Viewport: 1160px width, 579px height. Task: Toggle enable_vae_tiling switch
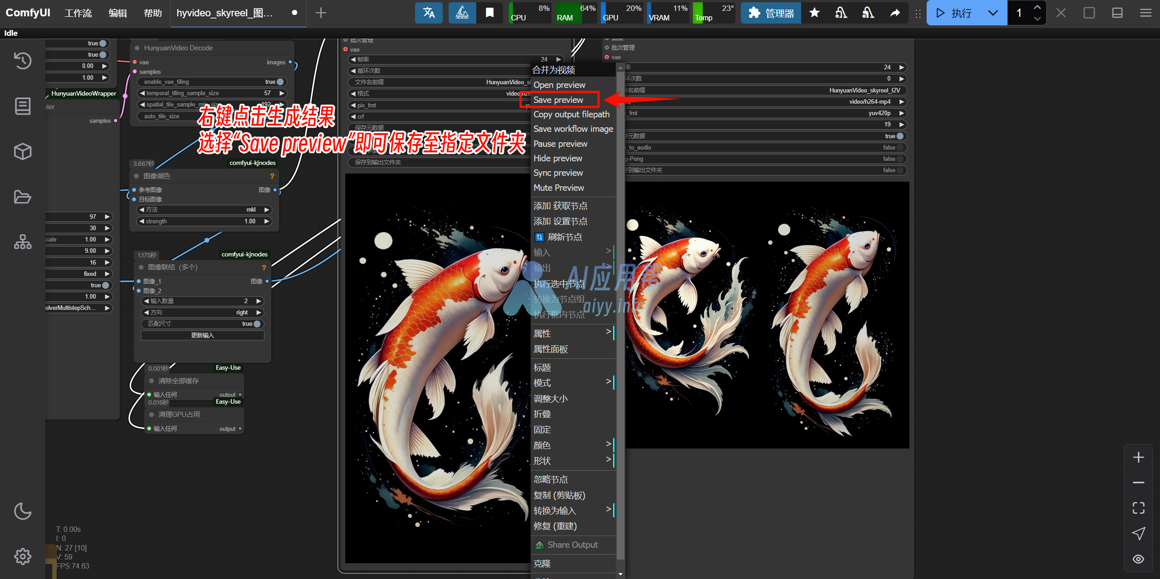tap(280, 82)
